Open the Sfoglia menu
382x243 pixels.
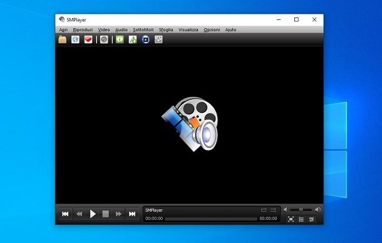(166, 29)
